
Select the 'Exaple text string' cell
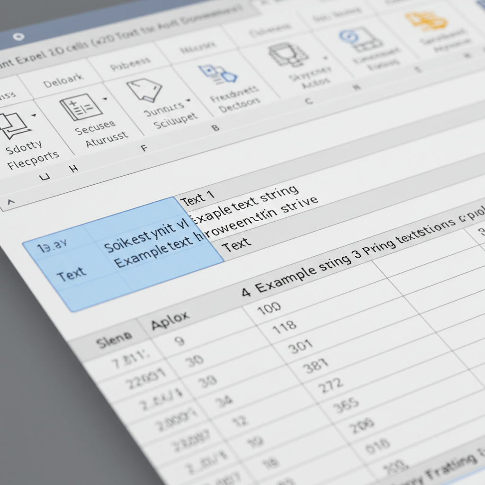245,204
